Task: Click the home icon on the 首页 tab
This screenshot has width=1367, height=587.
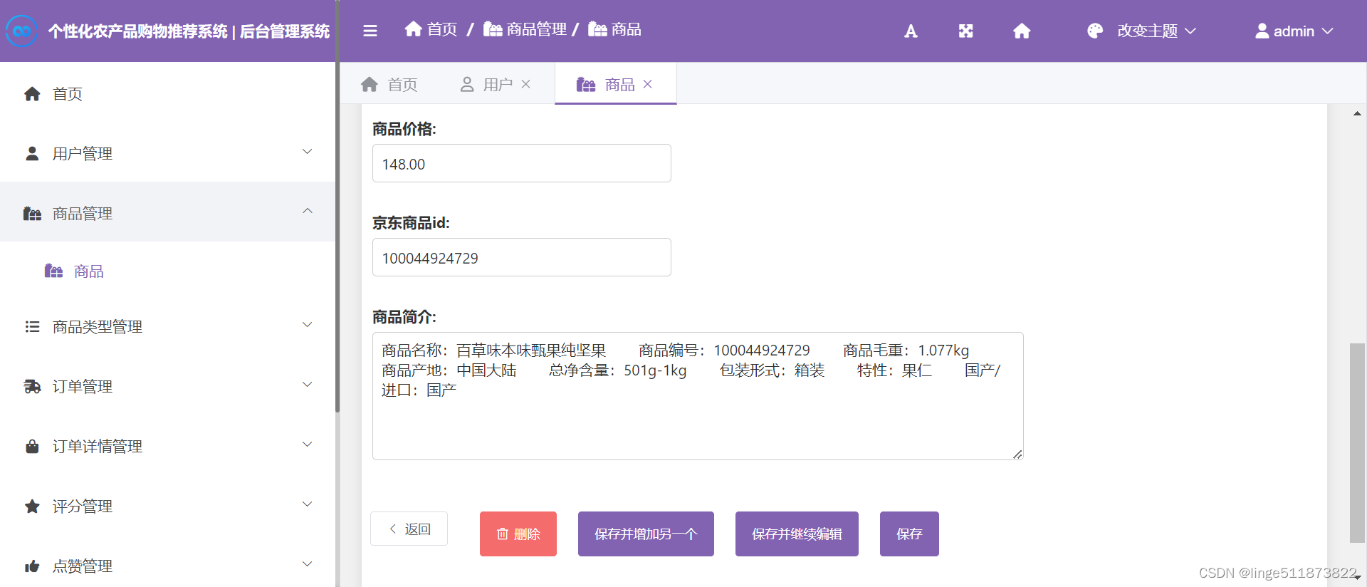Action: click(x=370, y=84)
